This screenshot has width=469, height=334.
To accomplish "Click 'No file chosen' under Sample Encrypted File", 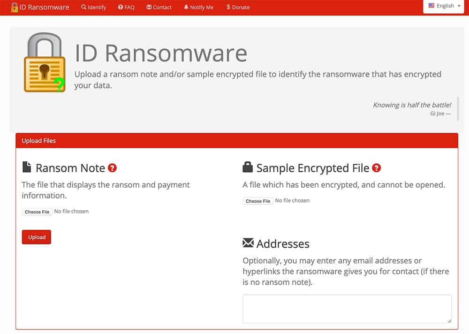I will point(292,200).
